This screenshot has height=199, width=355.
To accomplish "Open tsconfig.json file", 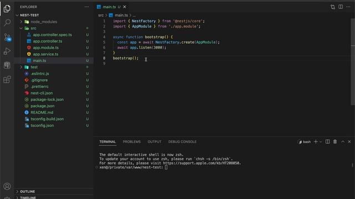I will [42, 125].
